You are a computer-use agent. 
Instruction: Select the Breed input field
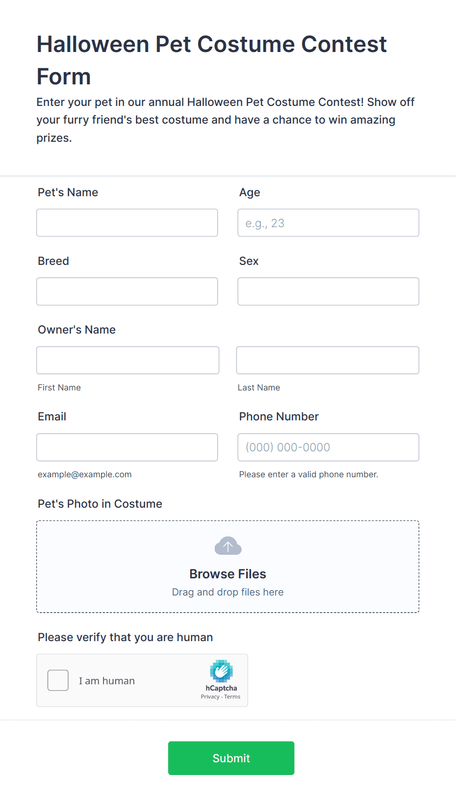coord(127,291)
